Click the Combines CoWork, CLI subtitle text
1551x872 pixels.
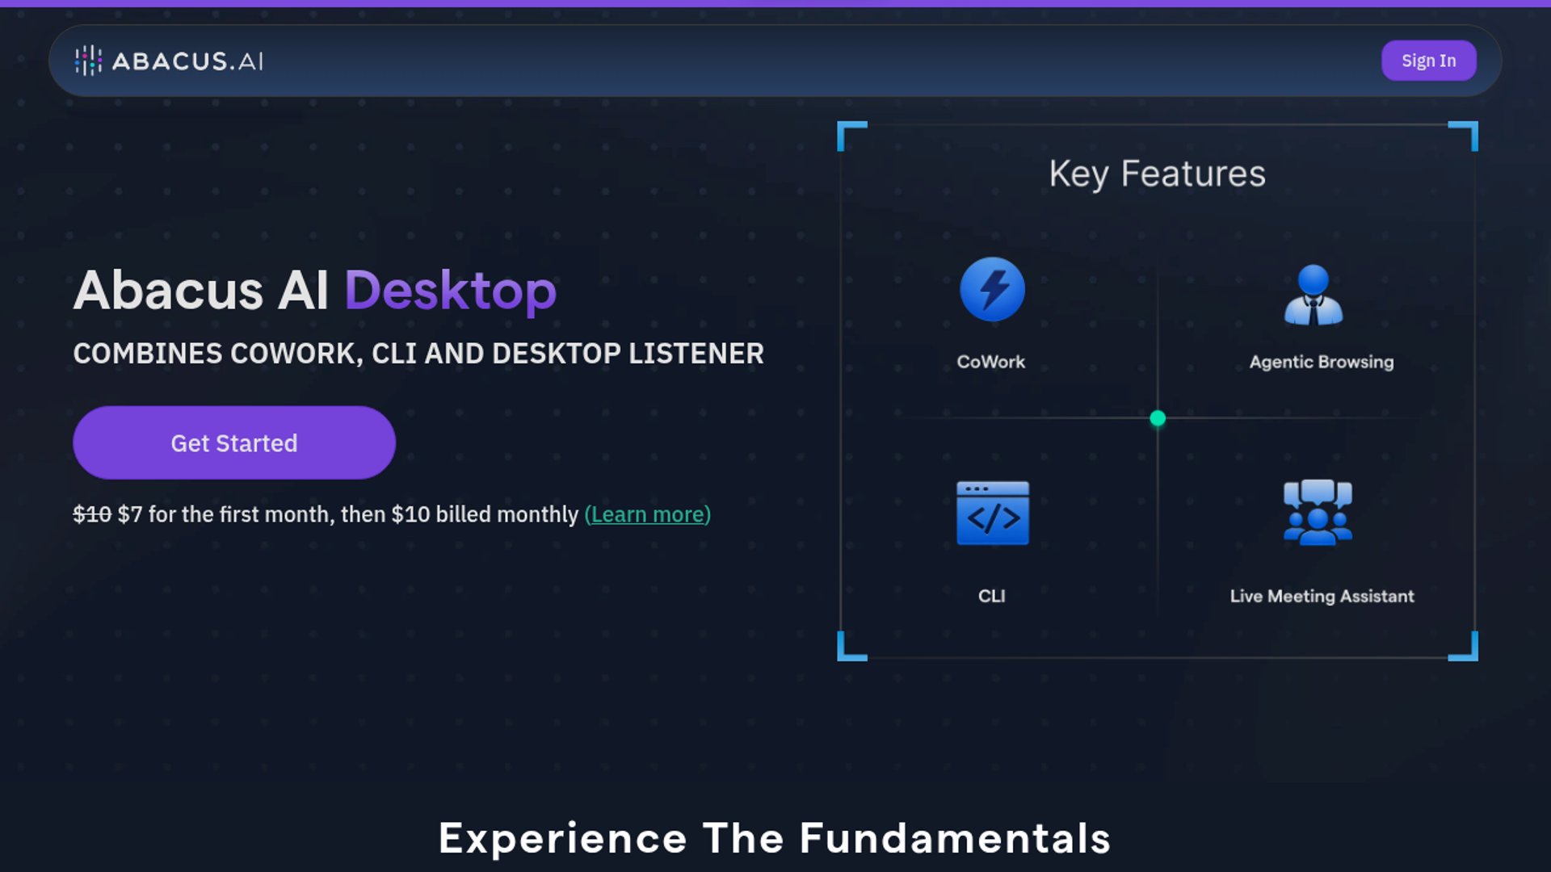(x=418, y=354)
